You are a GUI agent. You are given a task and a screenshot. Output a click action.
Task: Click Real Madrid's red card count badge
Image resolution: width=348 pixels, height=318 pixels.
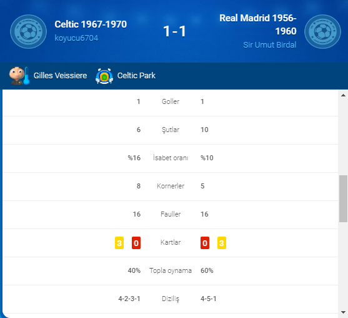[x=205, y=243]
